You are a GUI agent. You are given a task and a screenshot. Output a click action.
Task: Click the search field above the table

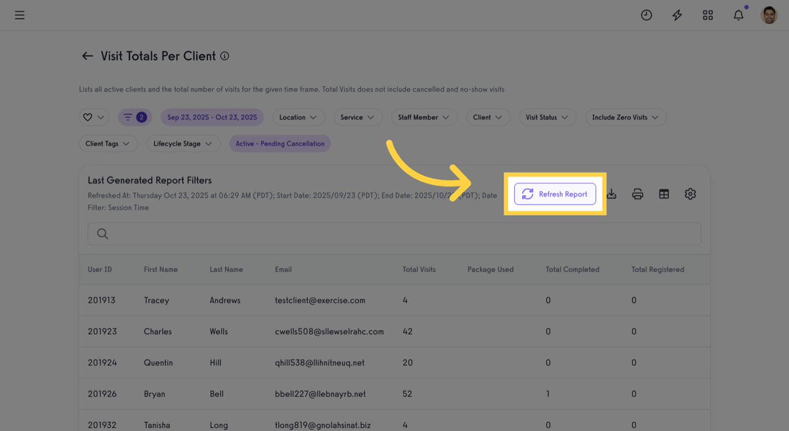(394, 234)
